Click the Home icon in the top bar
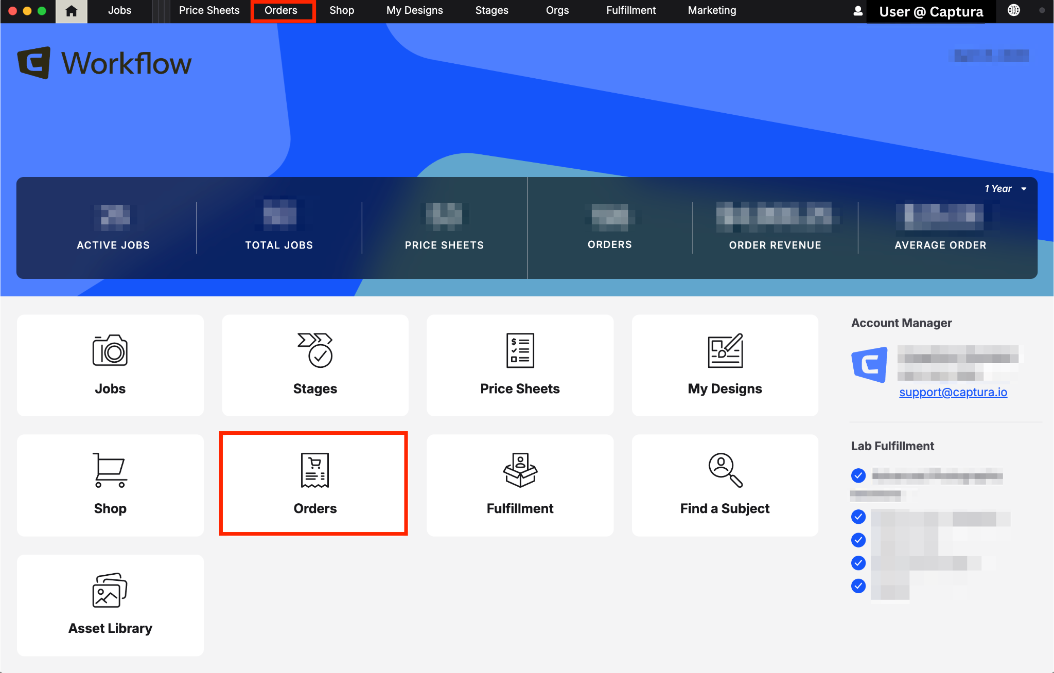1054x673 pixels. (72, 11)
